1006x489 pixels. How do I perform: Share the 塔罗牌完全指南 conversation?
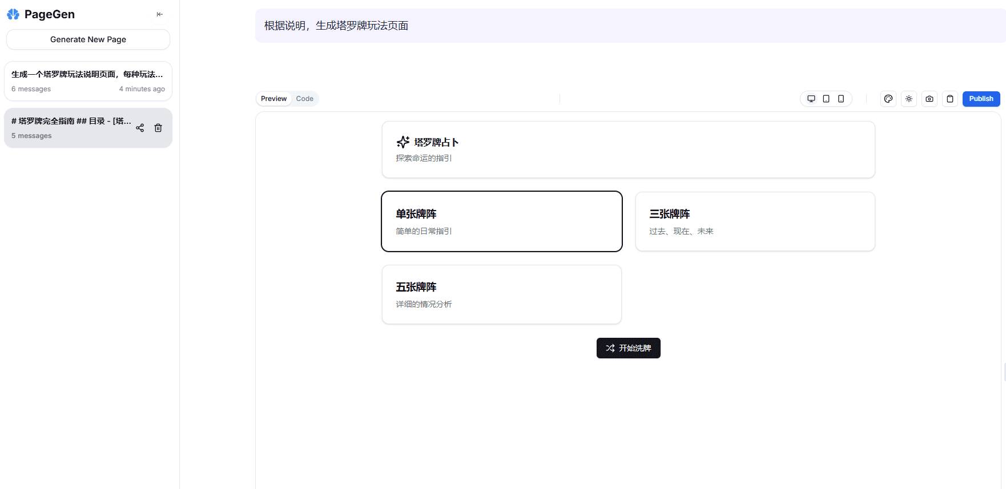tap(140, 128)
